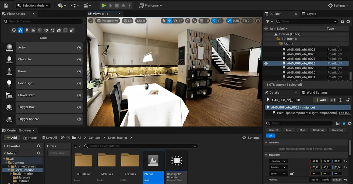The height and width of the screenshot is (184, 353).
Task: Open the viewport hamburger options menu
Action: pos(91,21)
